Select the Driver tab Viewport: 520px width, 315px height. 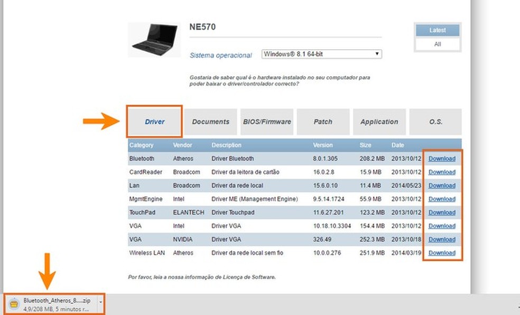coord(154,122)
